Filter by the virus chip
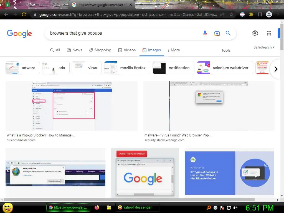The height and width of the screenshot is (213, 284). coord(87,68)
